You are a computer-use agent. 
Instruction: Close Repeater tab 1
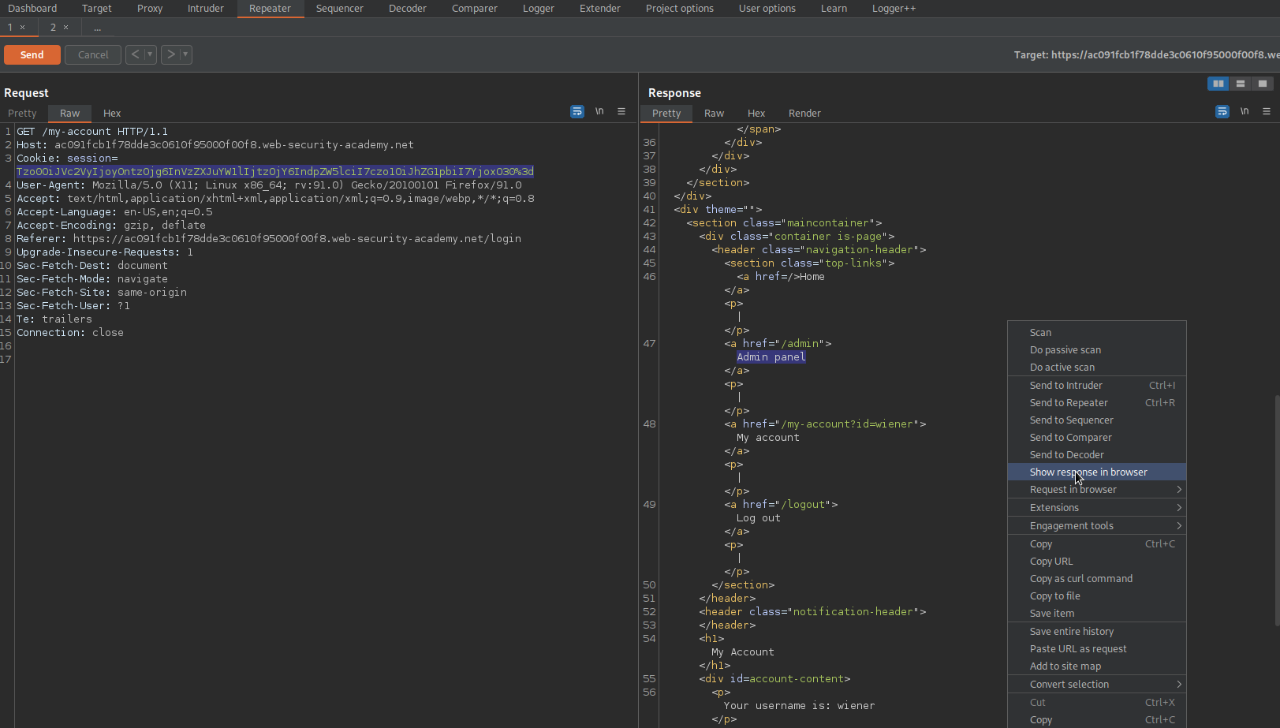(x=22, y=28)
